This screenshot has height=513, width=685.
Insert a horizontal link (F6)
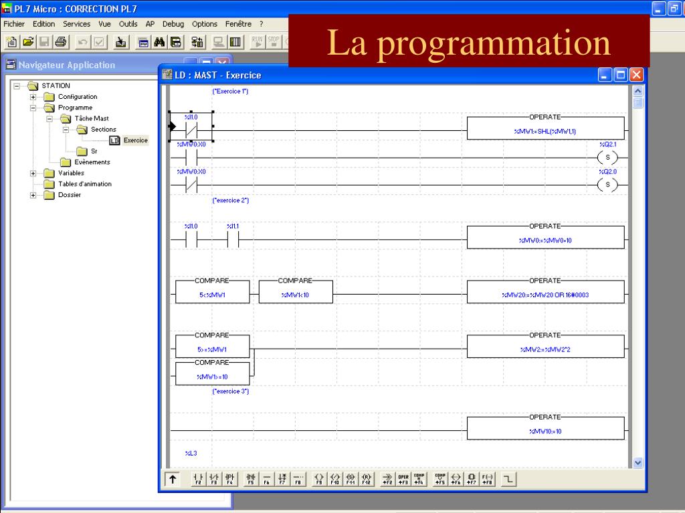[x=266, y=480]
